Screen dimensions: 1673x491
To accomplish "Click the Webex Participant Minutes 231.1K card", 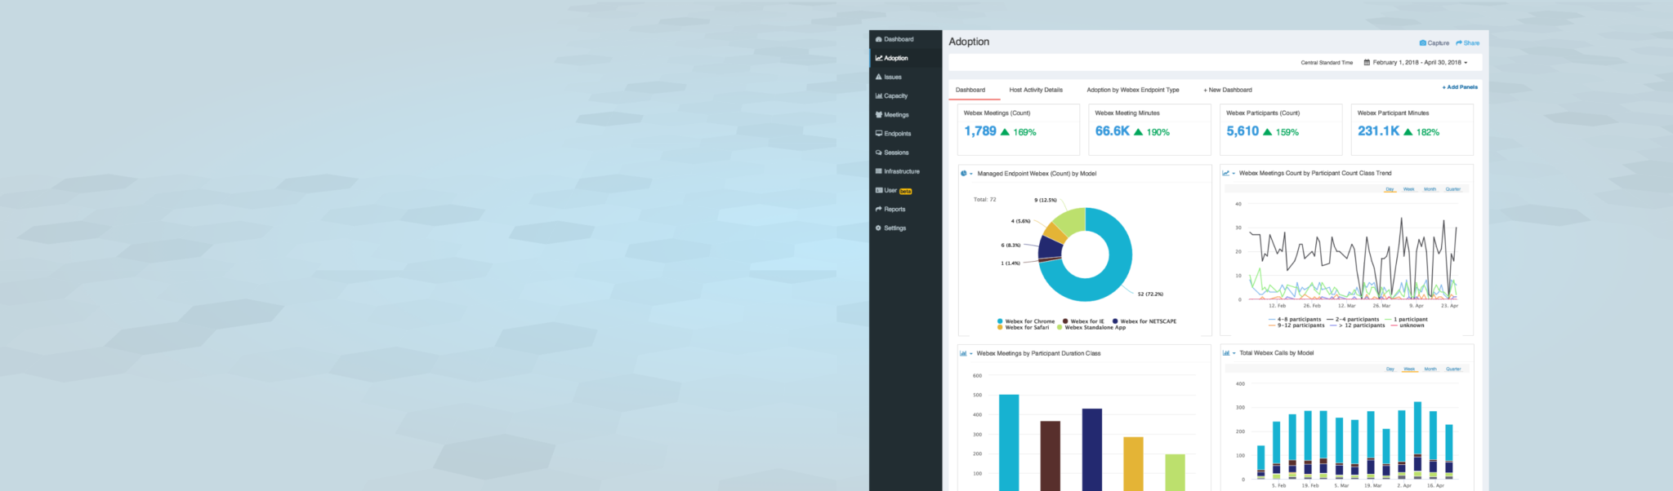I will point(1412,129).
